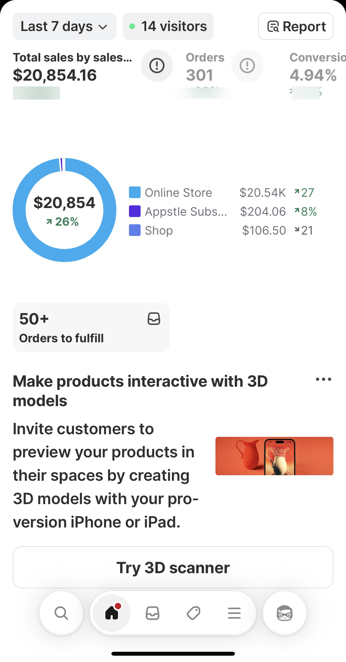Open the Orders inbox icon in navigation
346x662 pixels.
point(153,613)
